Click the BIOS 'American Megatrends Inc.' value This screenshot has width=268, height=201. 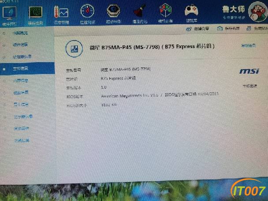[x=130, y=96]
